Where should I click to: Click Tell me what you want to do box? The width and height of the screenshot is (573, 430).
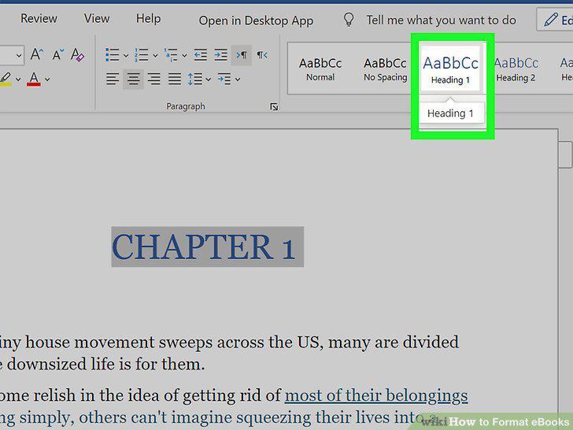click(441, 20)
